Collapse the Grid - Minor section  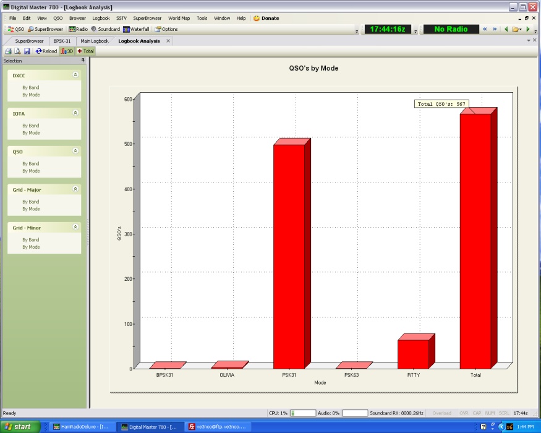click(75, 227)
